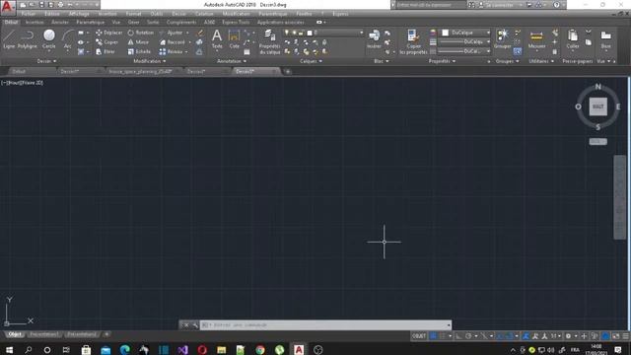Expand the Bloc panel
The image size is (631, 355).
coord(382,61)
